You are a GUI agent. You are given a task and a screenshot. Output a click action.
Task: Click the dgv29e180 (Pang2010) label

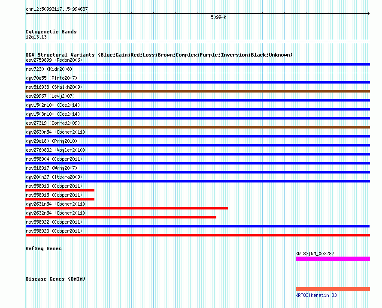pyautogui.click(x=52, y=141)
